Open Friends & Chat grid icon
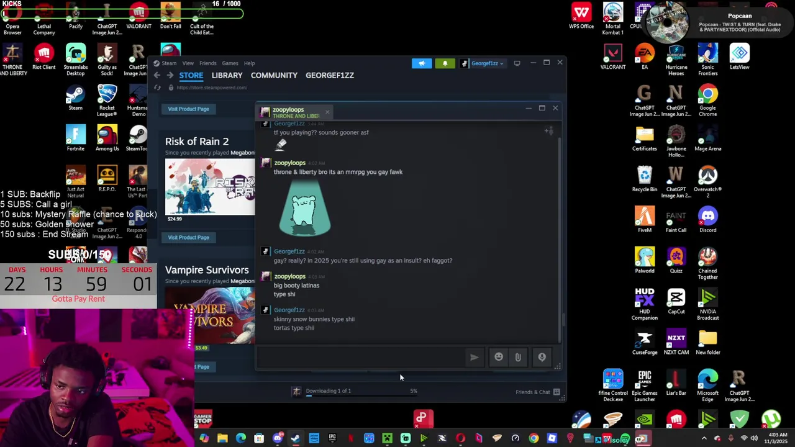Viewport: 795px width, 447px height. [x=556, y=392]
